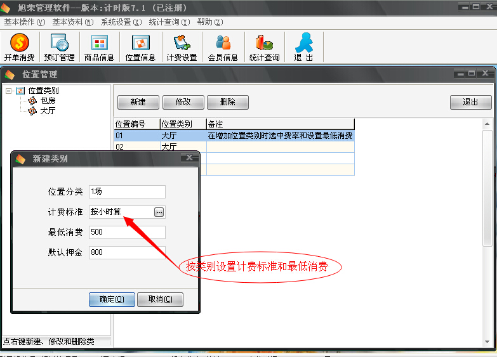Open the 计费标准 browse button
Image resolution: width=497 pixels, height=357 pixels.
click(159, 212)
